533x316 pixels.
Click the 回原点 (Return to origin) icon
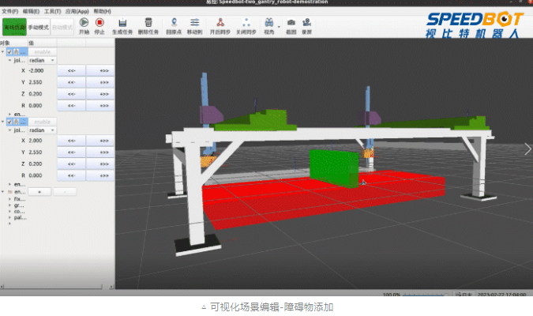click(x=174, y=23)
